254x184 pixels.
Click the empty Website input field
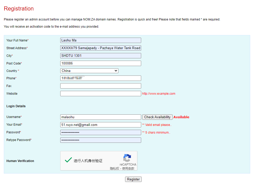(x=101, y=94)
